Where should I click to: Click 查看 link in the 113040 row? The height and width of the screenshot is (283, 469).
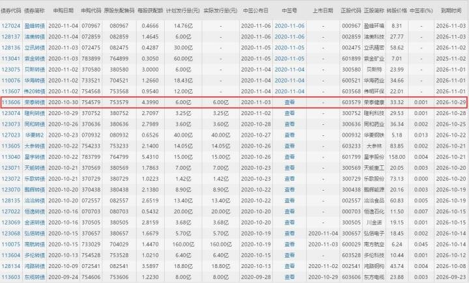[x=289, y=157]
